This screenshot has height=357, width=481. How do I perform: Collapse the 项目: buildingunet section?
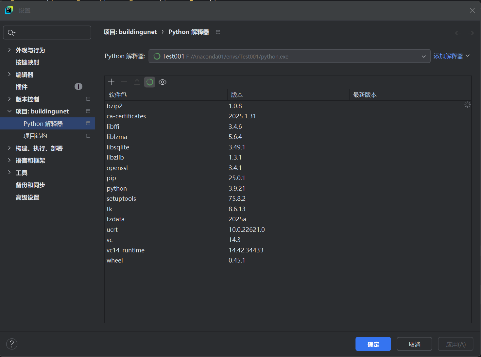(x=9, y=111)
